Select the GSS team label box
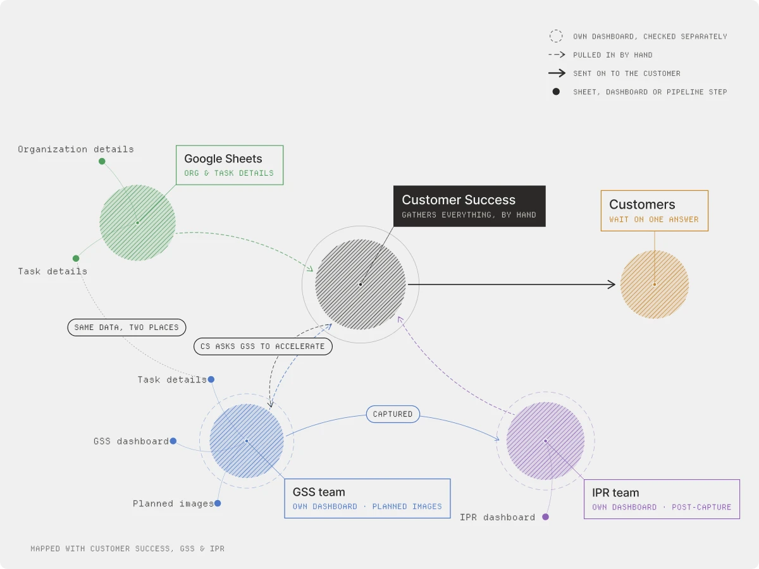 click(367, 498)
